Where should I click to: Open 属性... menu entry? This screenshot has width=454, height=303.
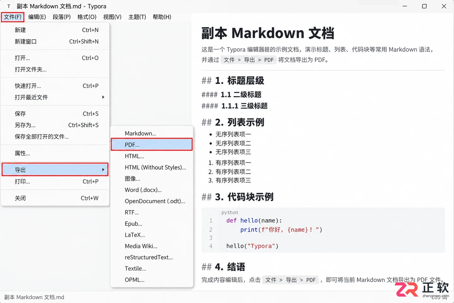[55, 153]
